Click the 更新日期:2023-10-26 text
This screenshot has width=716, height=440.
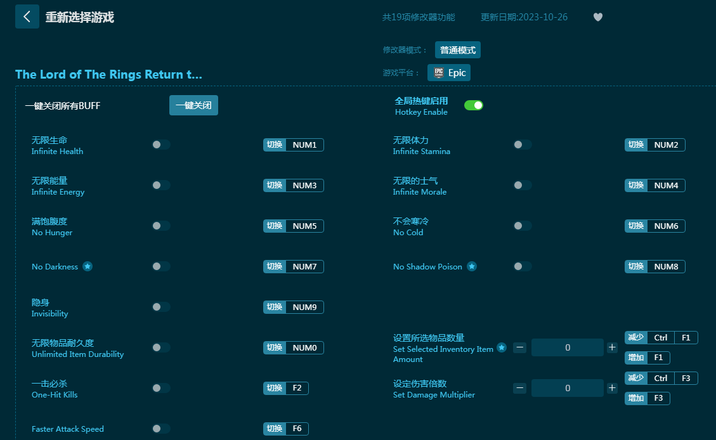point(524,17)
